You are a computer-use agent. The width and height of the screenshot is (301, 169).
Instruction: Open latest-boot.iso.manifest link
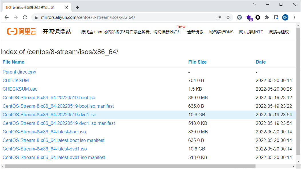[x=54, y=140]
